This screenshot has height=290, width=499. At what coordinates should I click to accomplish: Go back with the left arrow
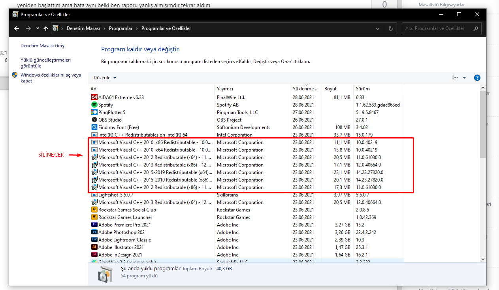point(17,28)
